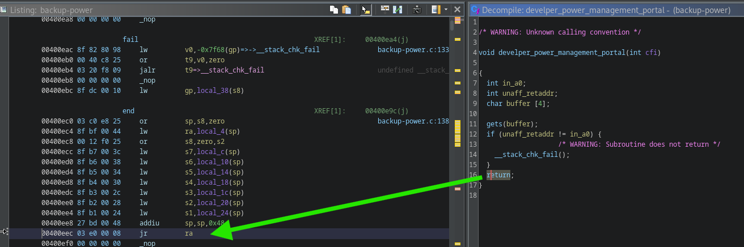The width and height of the screenshot is (744, 247).
Task: Toggle mouse hover mode cursor icon
Action: point(366,10)
